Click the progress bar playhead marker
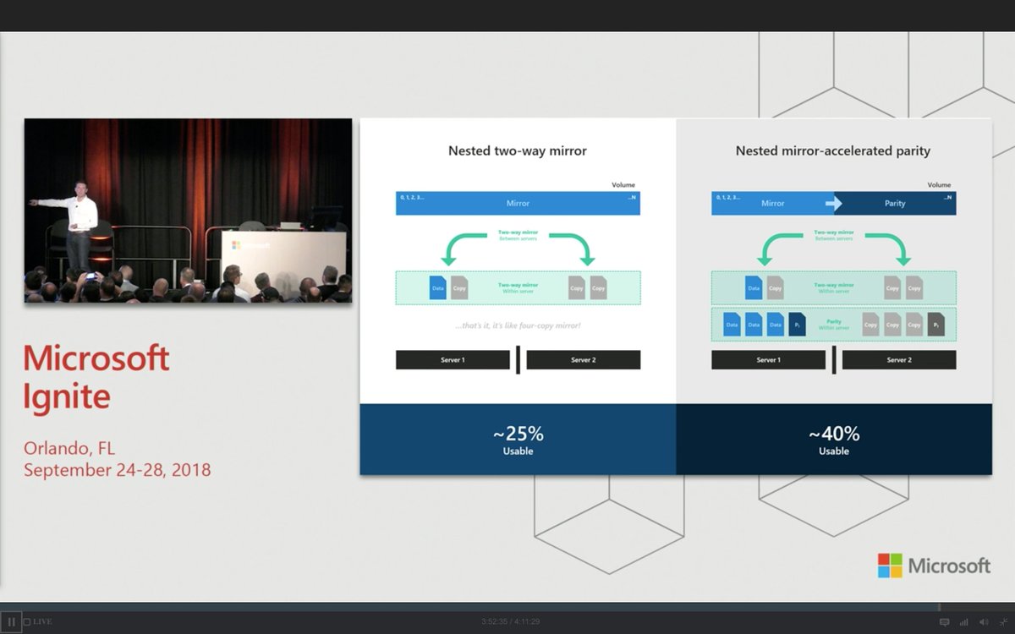Screen dimensions: 1015x634 click(939, 607)
